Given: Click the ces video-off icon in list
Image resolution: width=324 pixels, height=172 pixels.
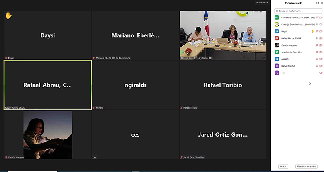Looking at the screenshot, I should (x=321, y=73).
